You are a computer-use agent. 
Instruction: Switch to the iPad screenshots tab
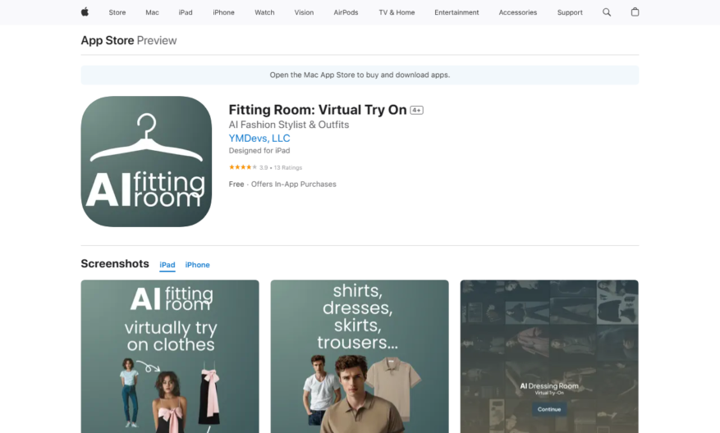click(x=167, y=265)
